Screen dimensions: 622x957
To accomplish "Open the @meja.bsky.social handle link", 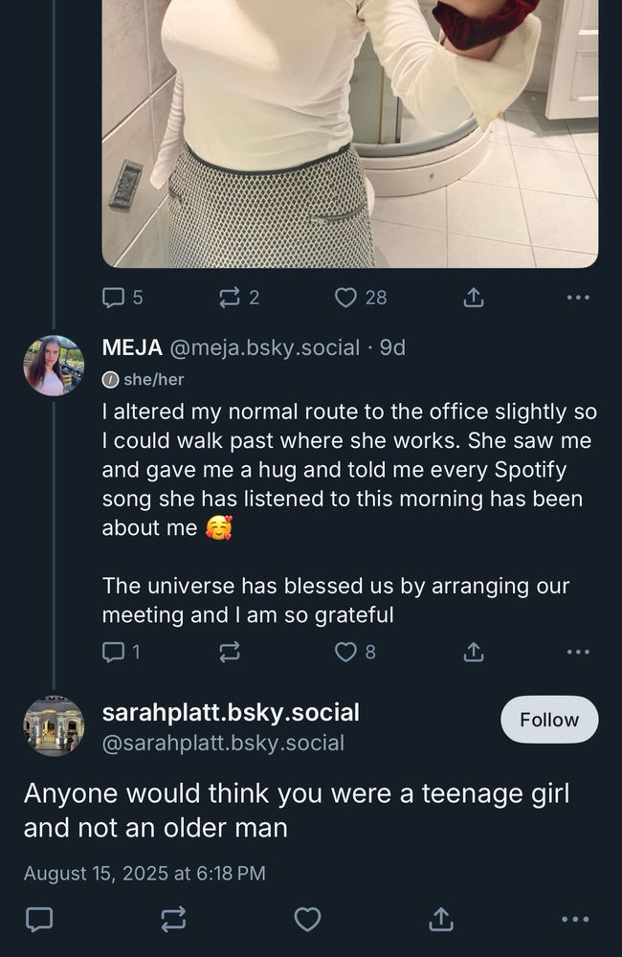I will tap(265, 348).
